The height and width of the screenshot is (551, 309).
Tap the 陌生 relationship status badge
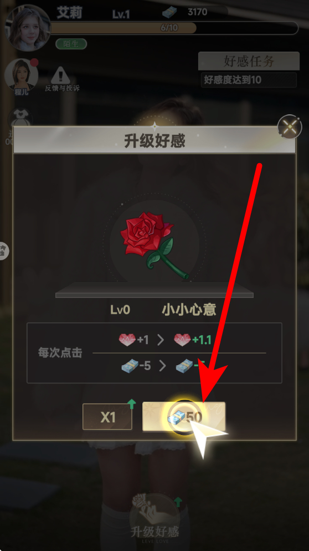(x=71, y=44)
